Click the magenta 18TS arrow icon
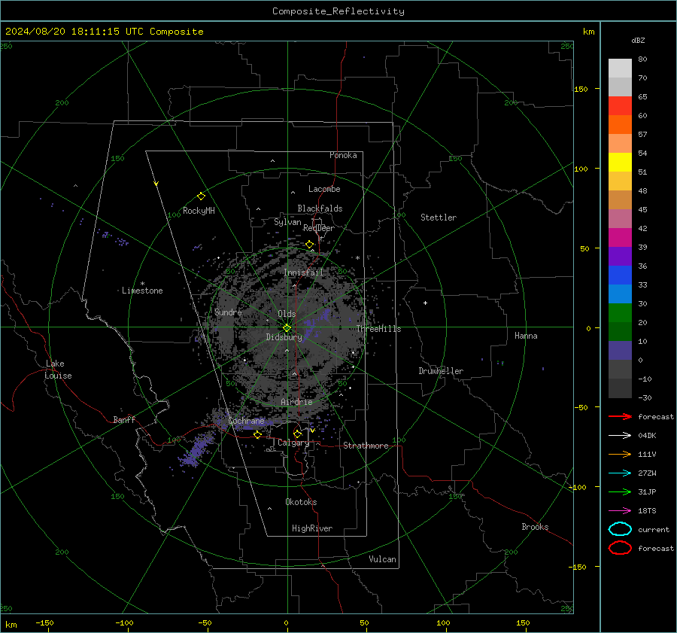 click(x=620, y=511)
